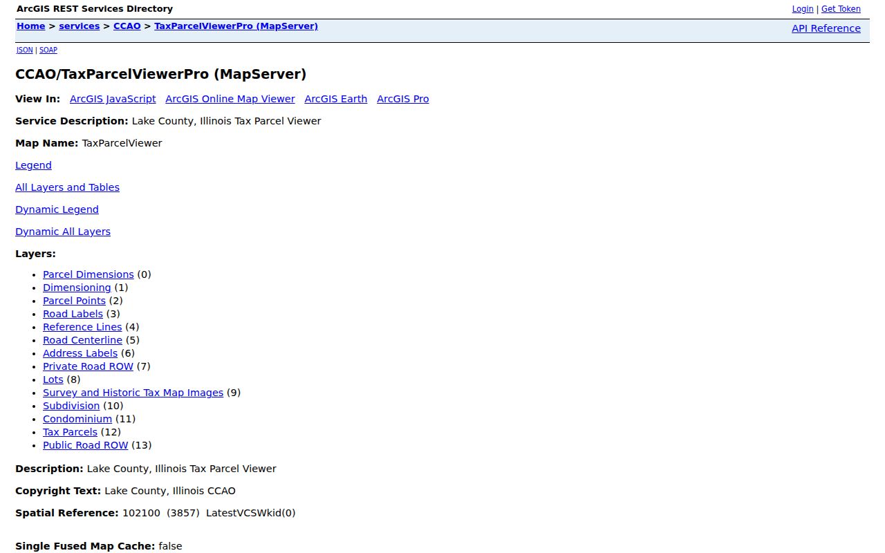Open the API Reference link
Image resolution: width=885 pixels, height=553 pixels.
point(826,28)
